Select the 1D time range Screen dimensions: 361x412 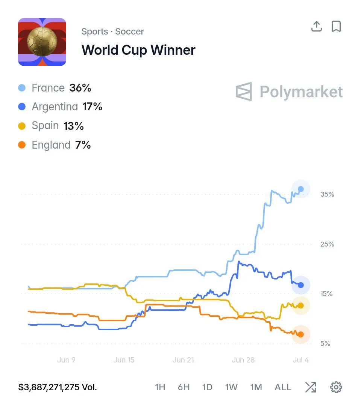207,387
